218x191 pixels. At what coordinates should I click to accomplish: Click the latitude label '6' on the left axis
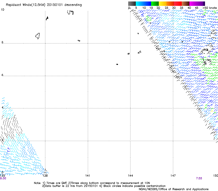tap(2, 75)
